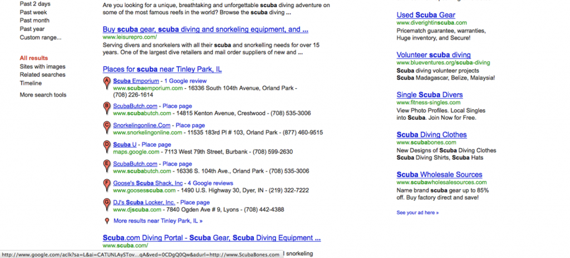
Task: Filter results to Past week
Action: [33, 12]
